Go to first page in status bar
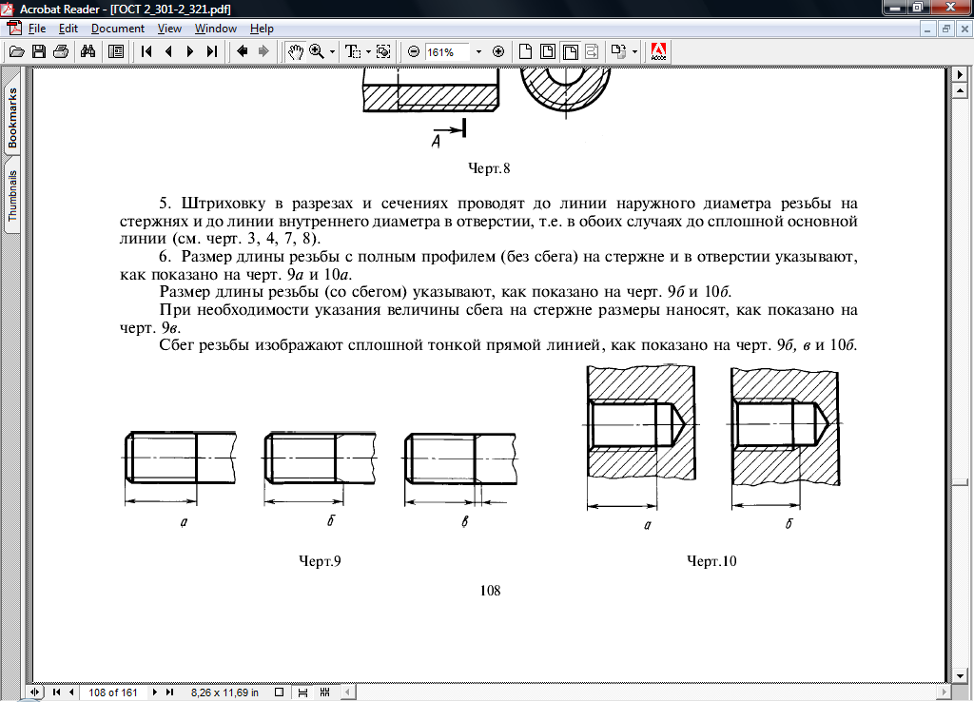This screenshot has width=974, height=702. [x=56, y=692]
